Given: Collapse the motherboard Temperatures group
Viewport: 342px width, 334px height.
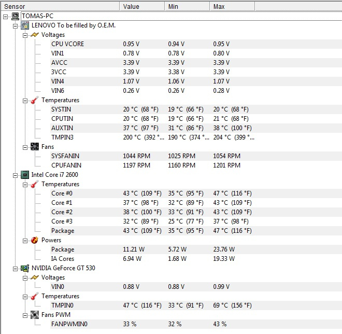Looking at the screenshot, I should pos(25,101).
